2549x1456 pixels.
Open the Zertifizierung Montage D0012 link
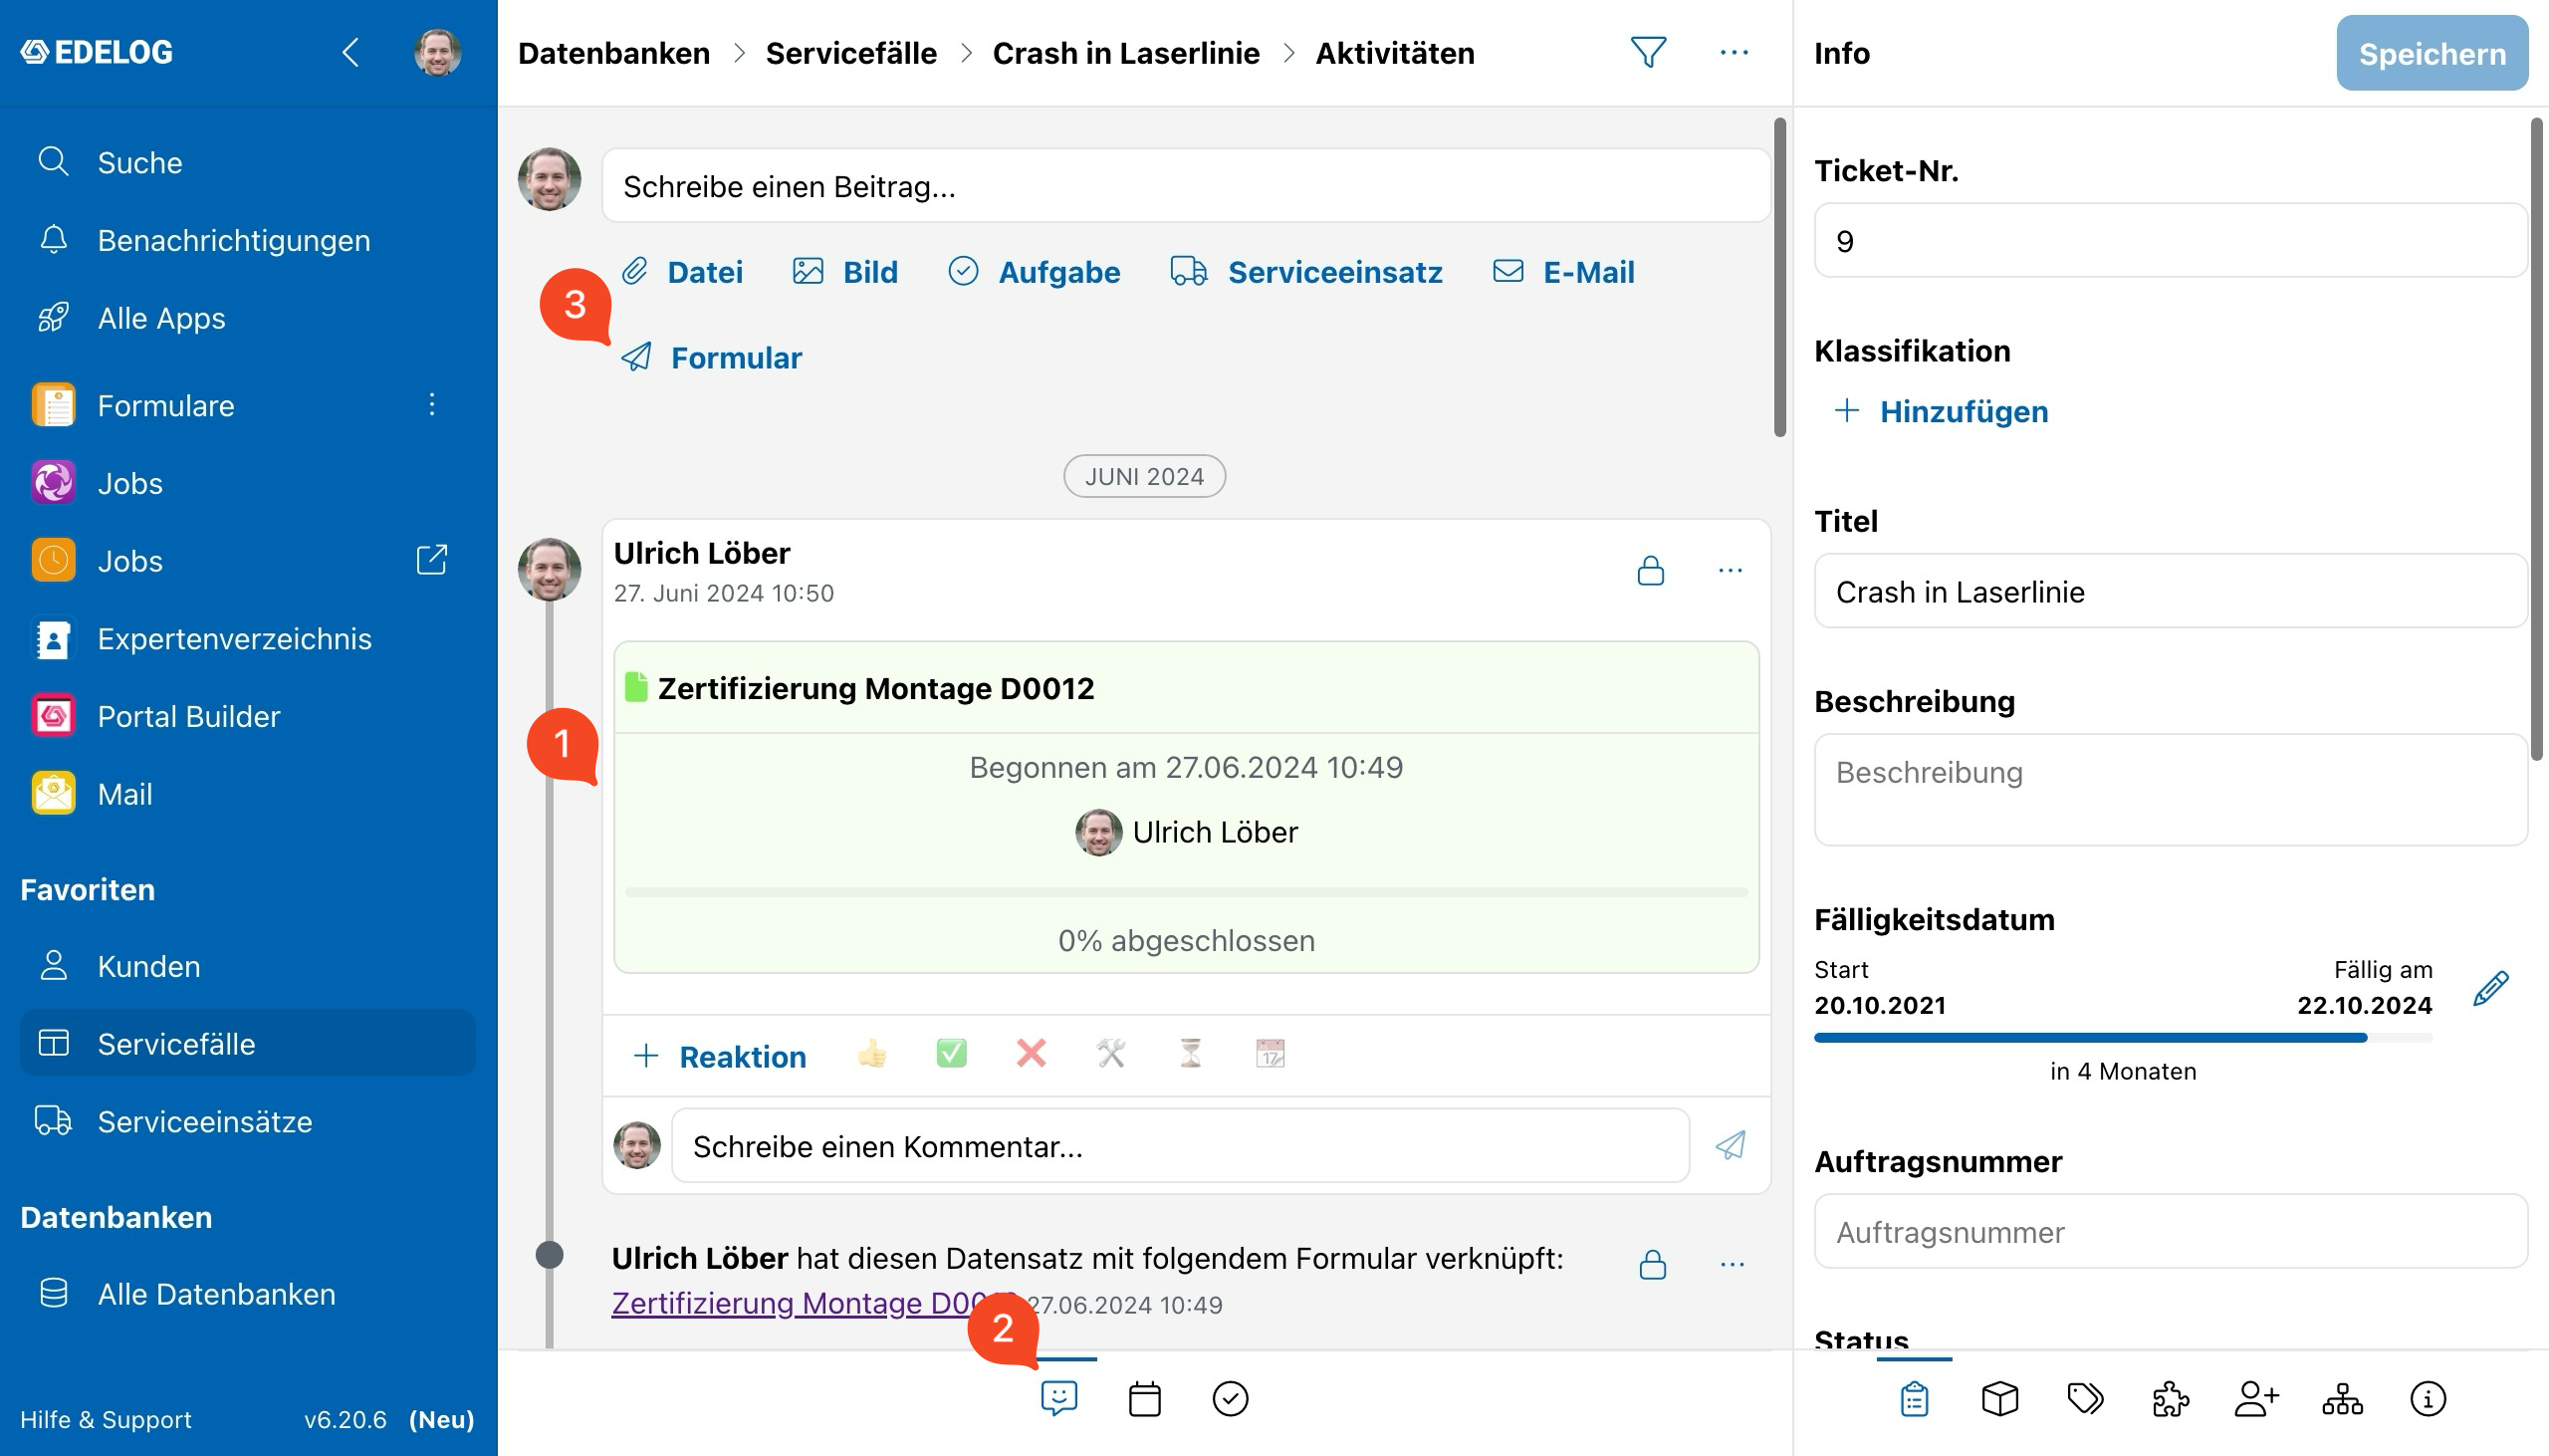click(814, 1303)
